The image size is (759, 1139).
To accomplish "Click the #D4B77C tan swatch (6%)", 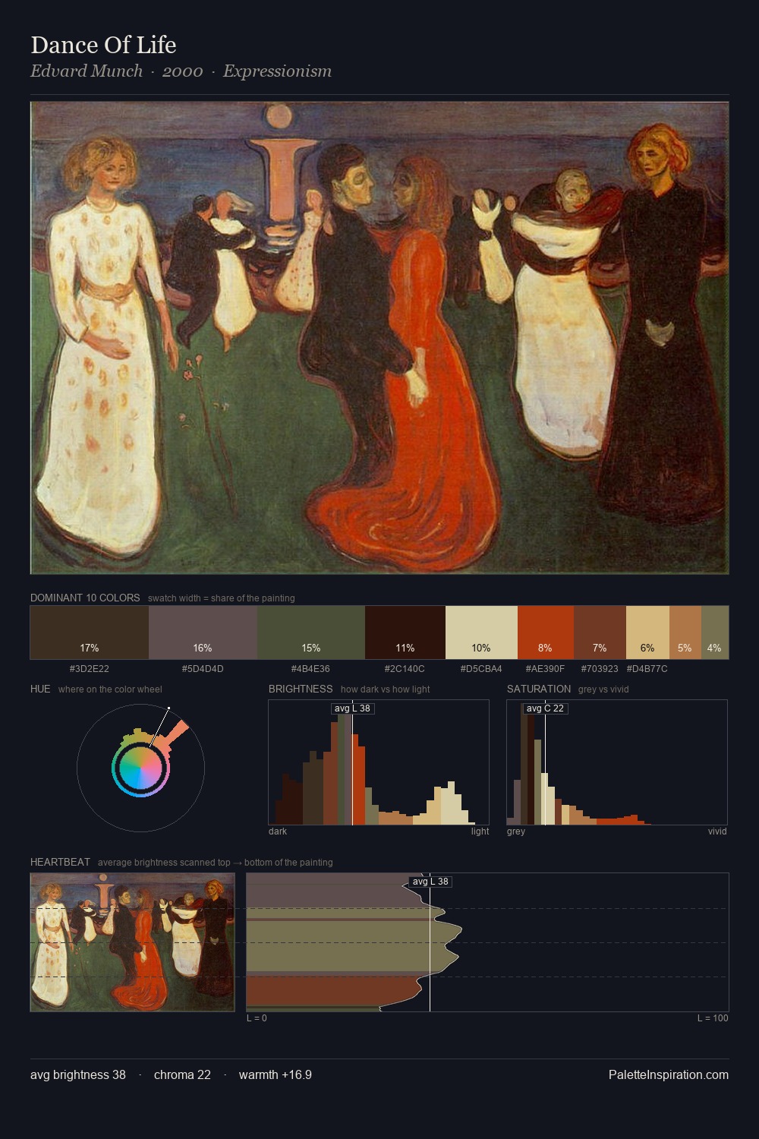I will click(647, 633).
